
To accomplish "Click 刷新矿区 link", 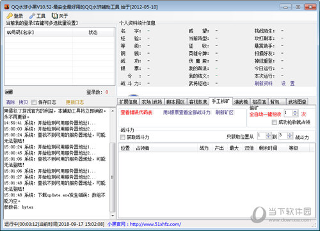I will pos(225,113).
